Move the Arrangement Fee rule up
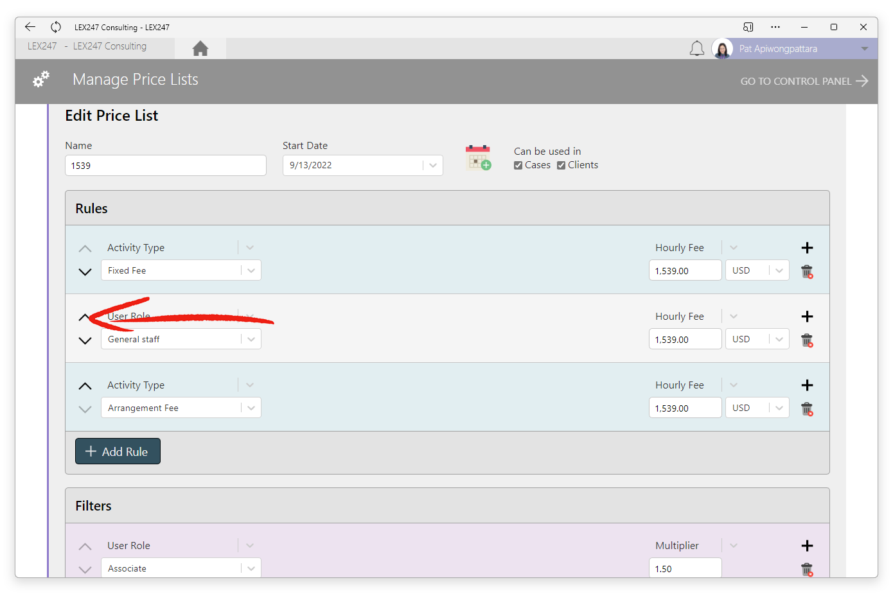This screenshot has height=594, width=893. (85, 386)
